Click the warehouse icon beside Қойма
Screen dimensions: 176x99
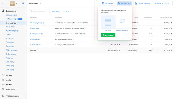point(3,84)
